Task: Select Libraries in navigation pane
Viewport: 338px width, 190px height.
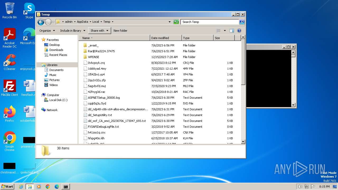Action: [x=52, y=65]
